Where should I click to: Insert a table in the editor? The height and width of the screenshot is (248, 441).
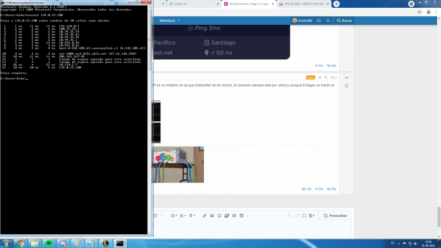coord(241,215)
